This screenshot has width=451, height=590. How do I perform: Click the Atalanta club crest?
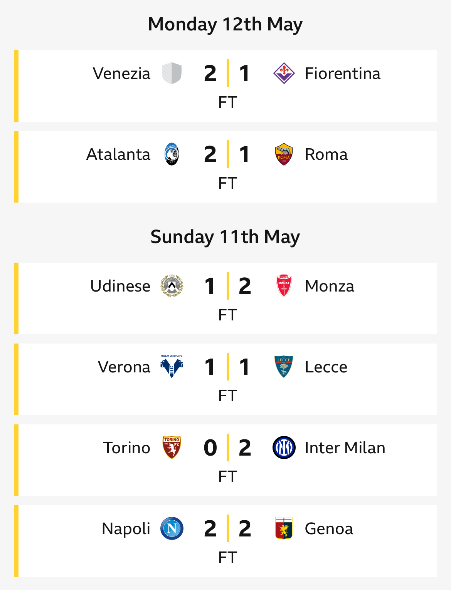tap(172, 154)
